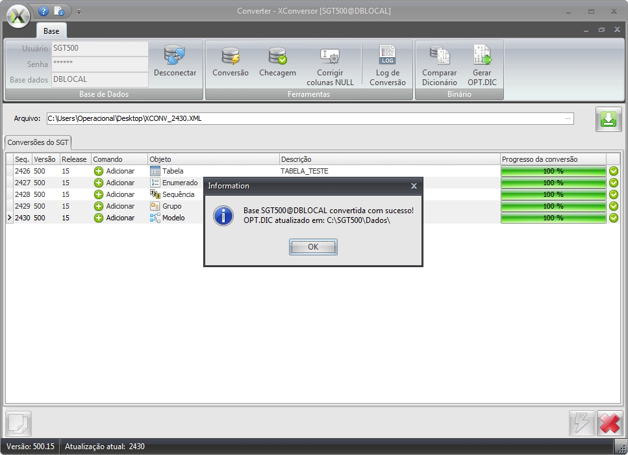Click Gerar OPT.DIC icon
This screenshot has width=628, height=455.
pos(482,57)
